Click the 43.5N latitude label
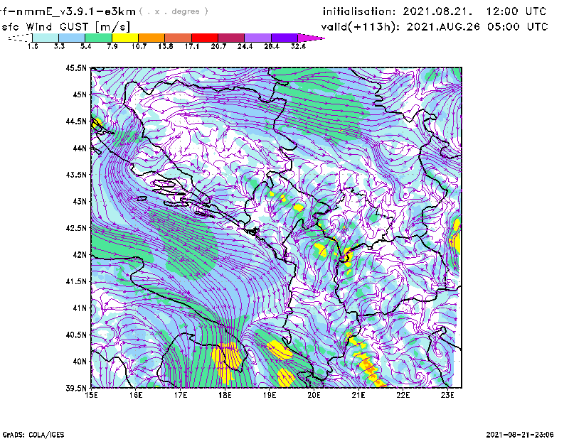The height and width of the screenshot is (439, 569). tap(76, 175)
